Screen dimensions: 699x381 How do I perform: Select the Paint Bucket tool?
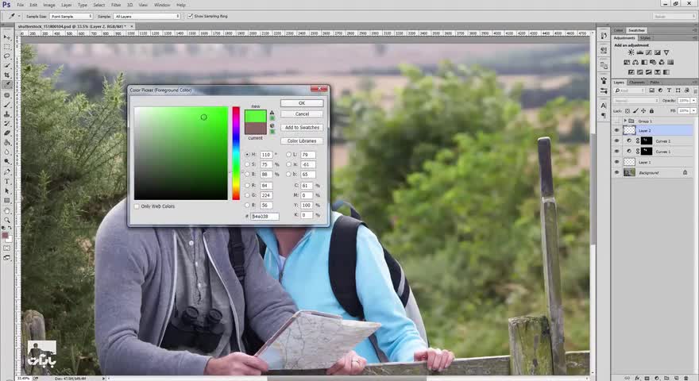[6, 142]
